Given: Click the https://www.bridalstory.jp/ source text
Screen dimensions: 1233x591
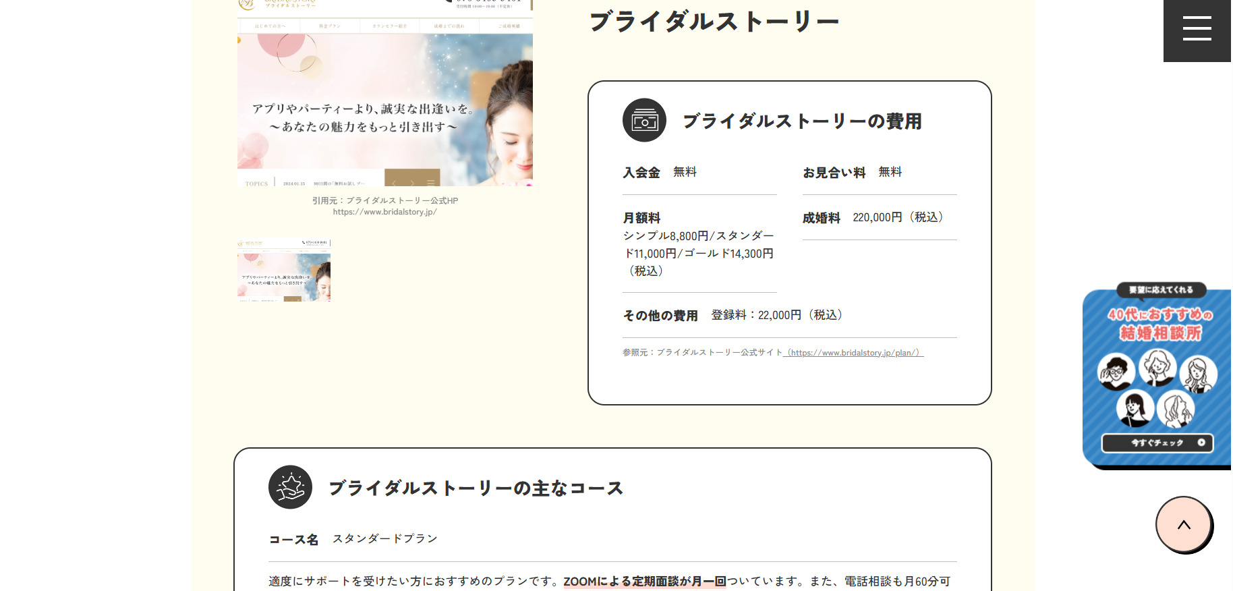Looking at the screenshot, I should pyautogui.click(x=384, y=212).
